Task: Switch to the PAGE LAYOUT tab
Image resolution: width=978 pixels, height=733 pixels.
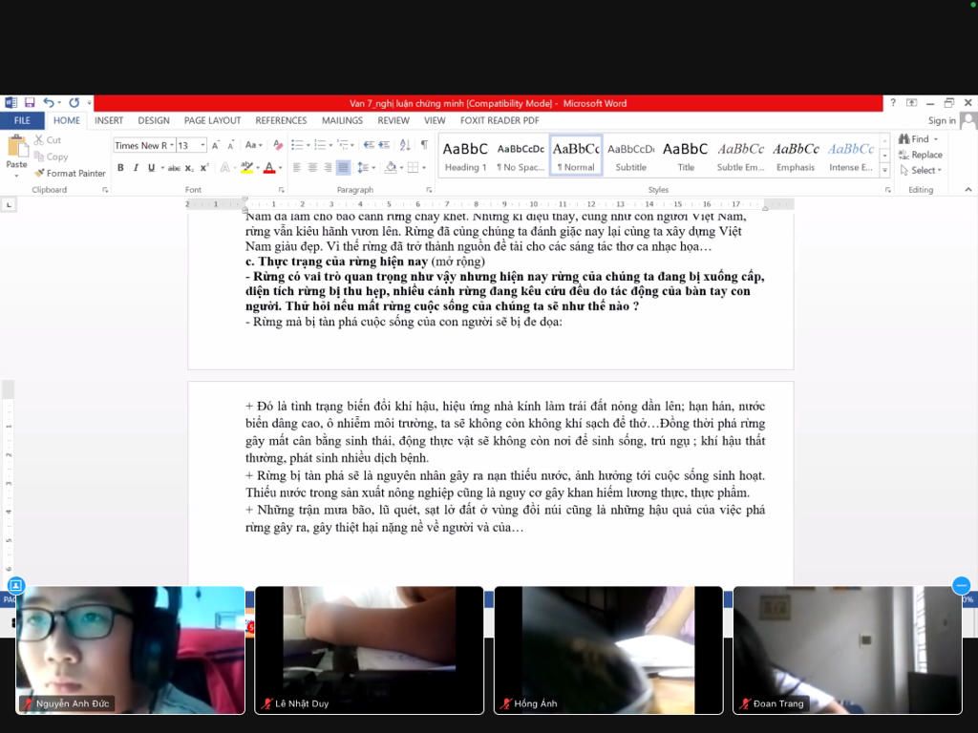Action: pos(212,120)
